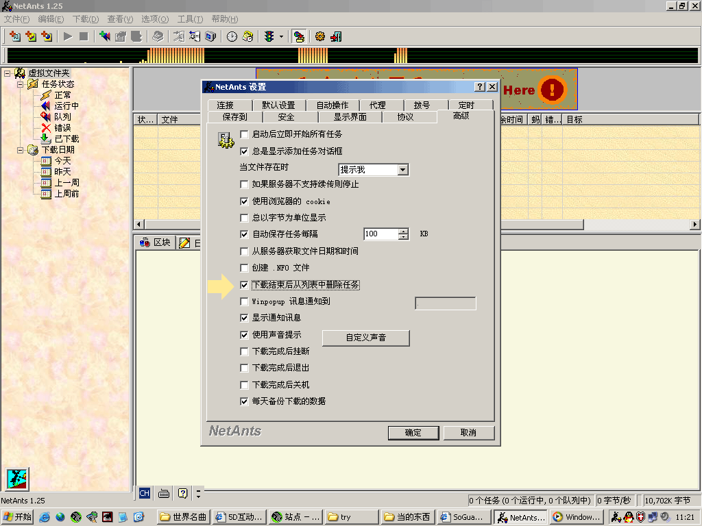702x526 pixels.
Task: Collapse the 任务状态 tree node
Action: pyautogui.click(x=20, y=84)
